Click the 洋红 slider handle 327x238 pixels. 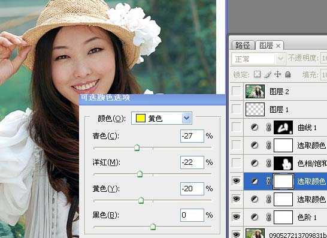[140, 174]
